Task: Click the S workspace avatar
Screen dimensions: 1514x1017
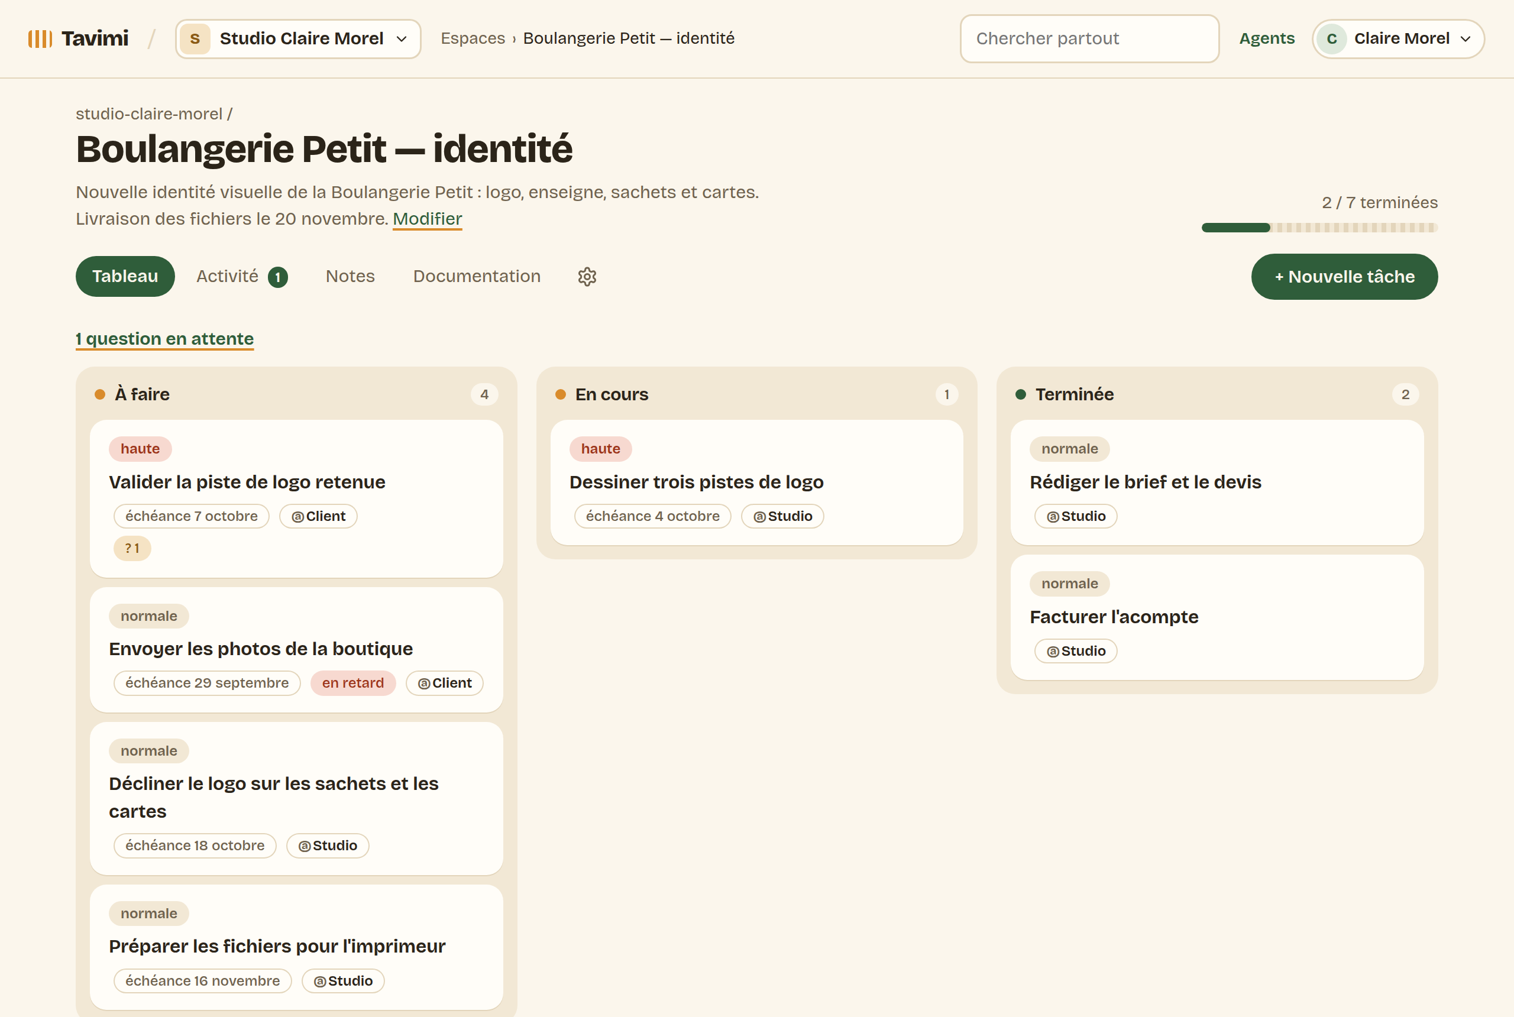Action: coord(195,39)
